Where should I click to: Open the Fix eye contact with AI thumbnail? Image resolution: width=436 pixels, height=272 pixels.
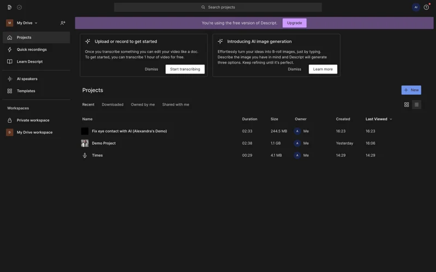pos(85,131)
